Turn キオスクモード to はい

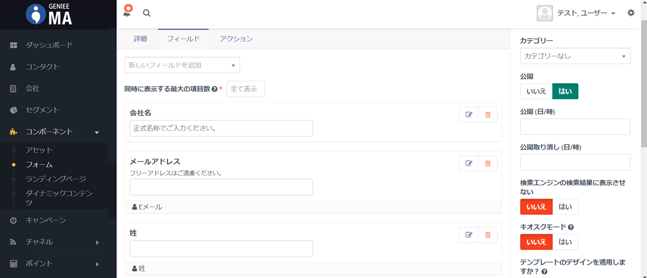(565, 242)
